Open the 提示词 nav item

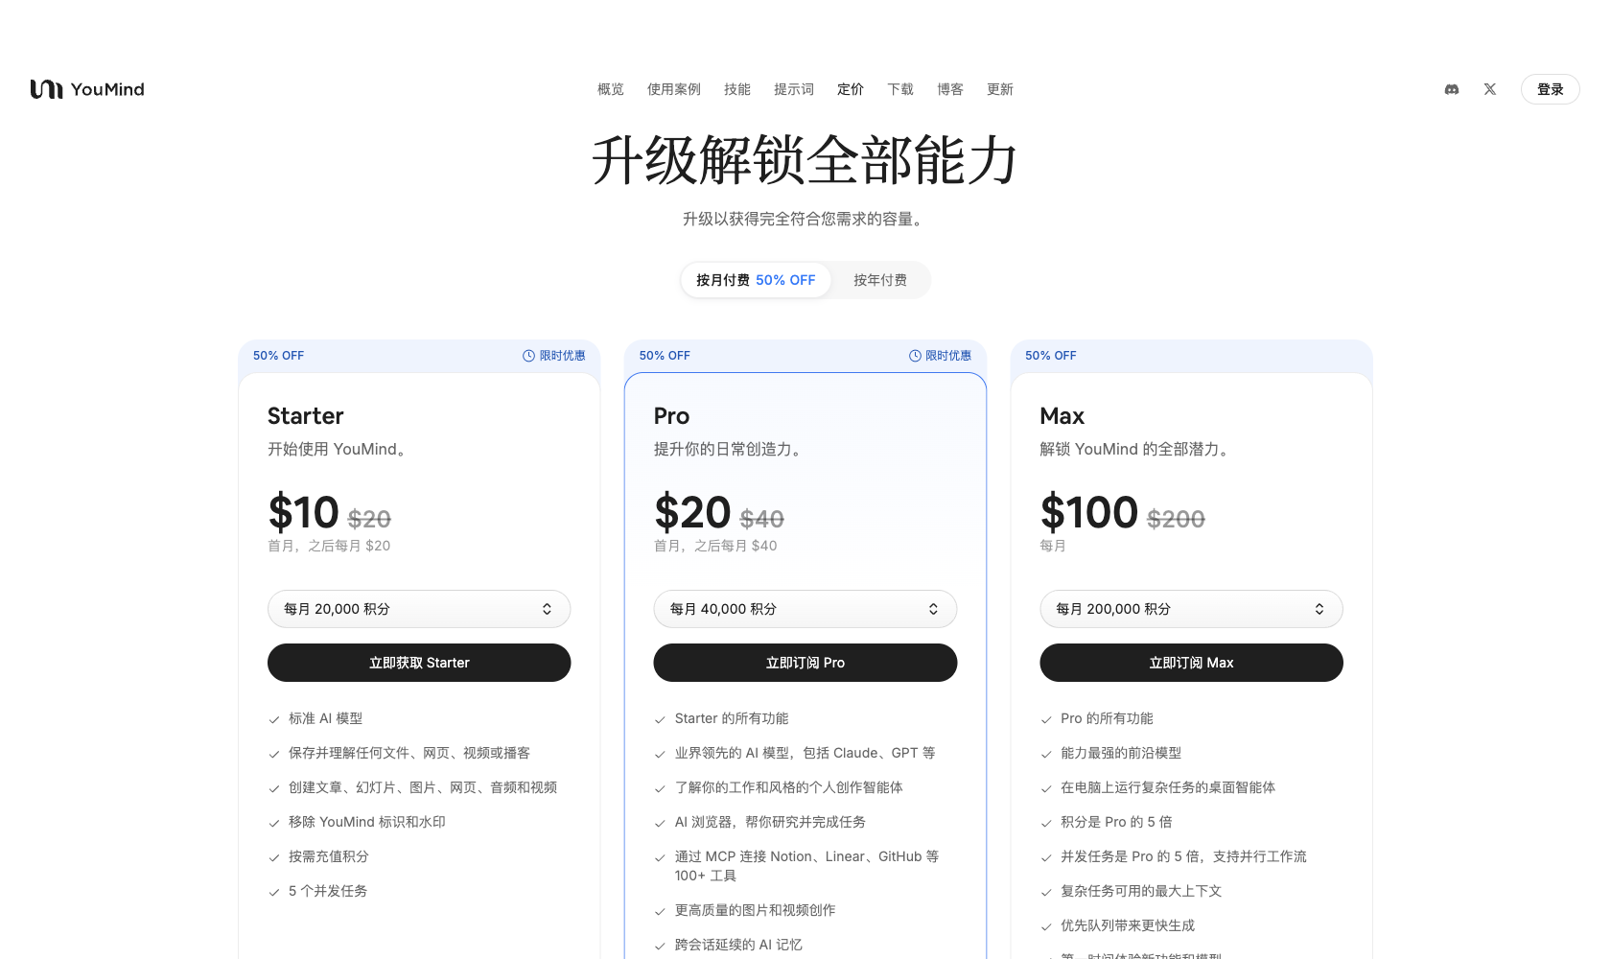point(794,89)
